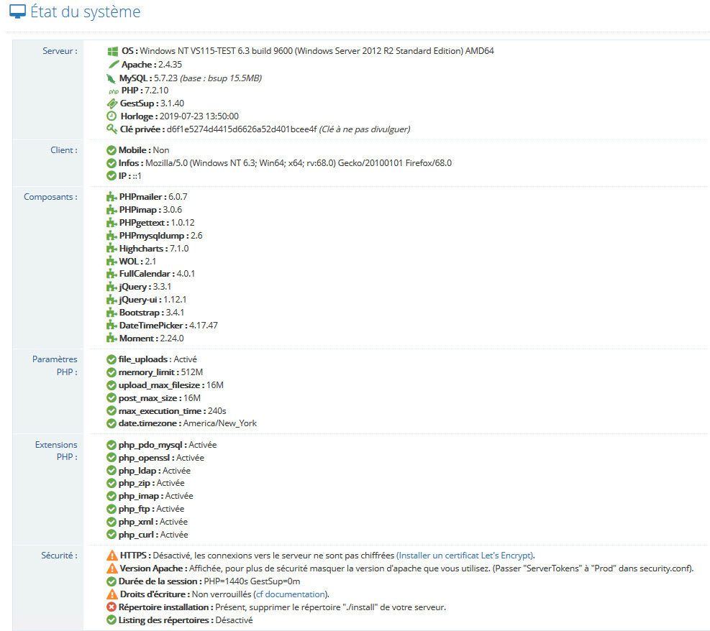Click the America/New_York timezone value

click(x=219, y=424)
